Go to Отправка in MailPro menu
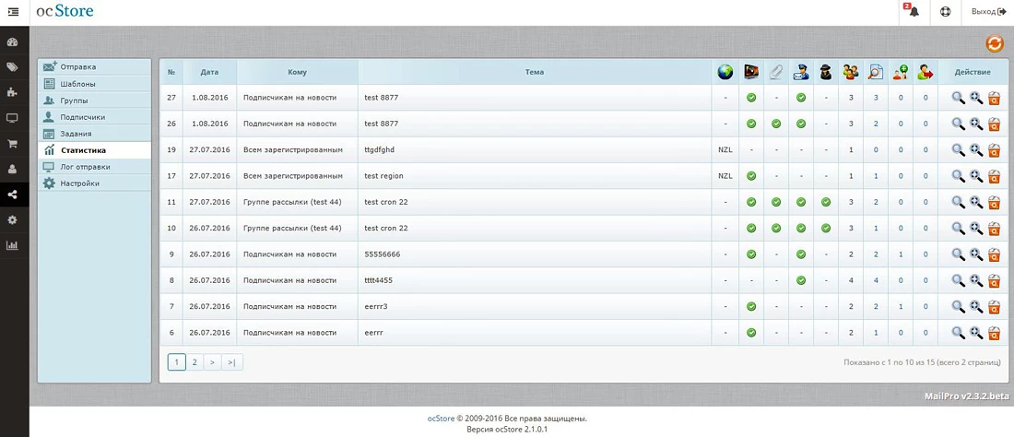 point(94,67)
